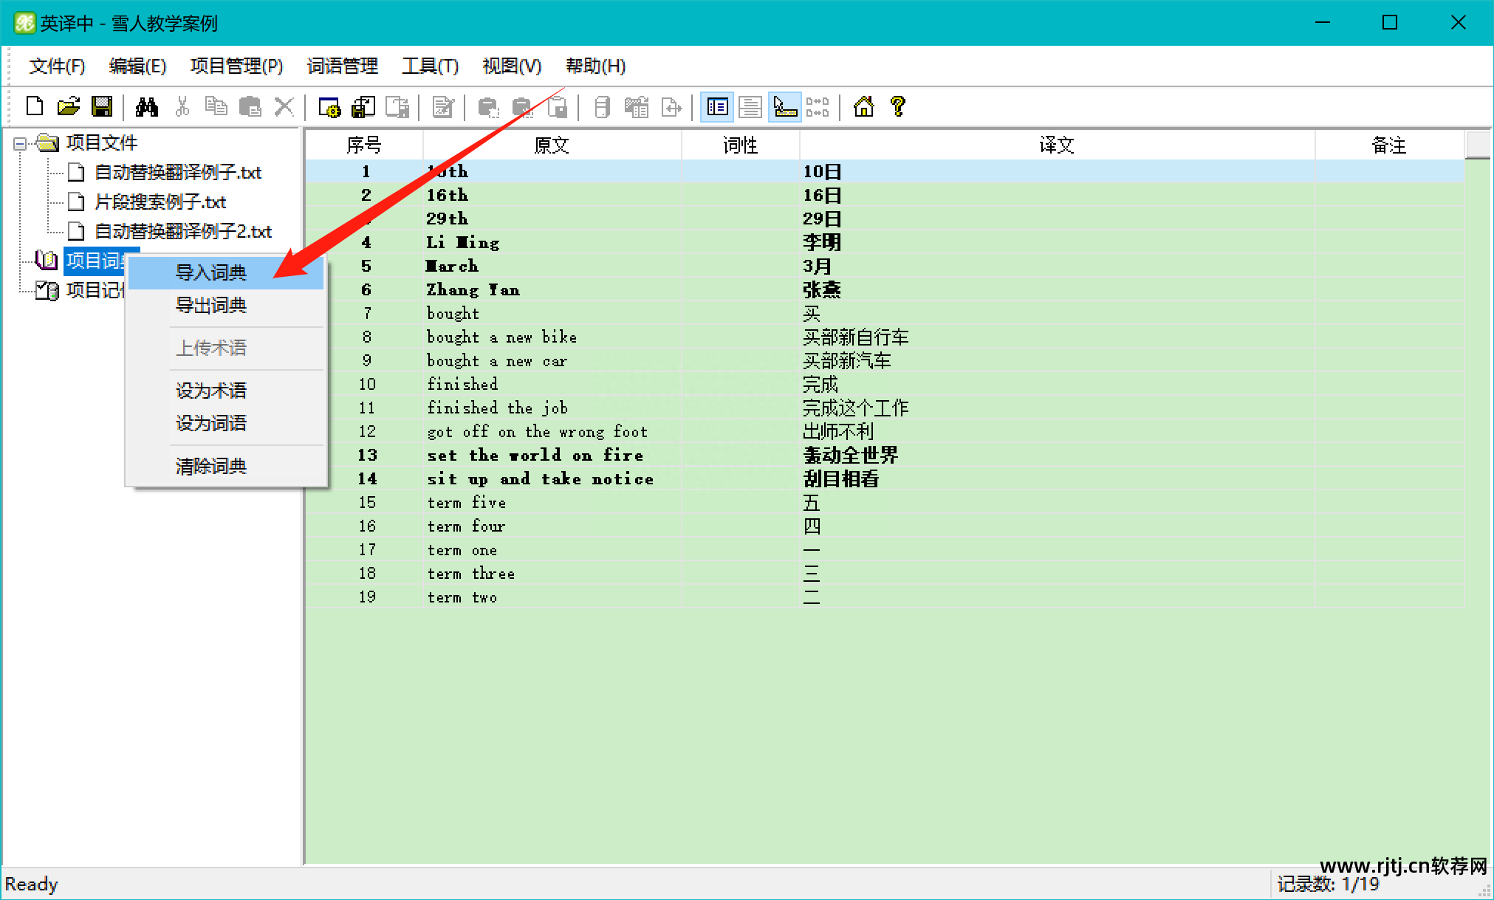Click the Save floppy disk icon
Image resolution: width=1494 pixels, height=900 pixels.
pos(102,107)
